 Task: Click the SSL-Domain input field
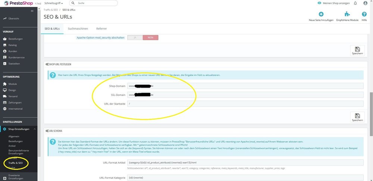click(x=245, y=95)
